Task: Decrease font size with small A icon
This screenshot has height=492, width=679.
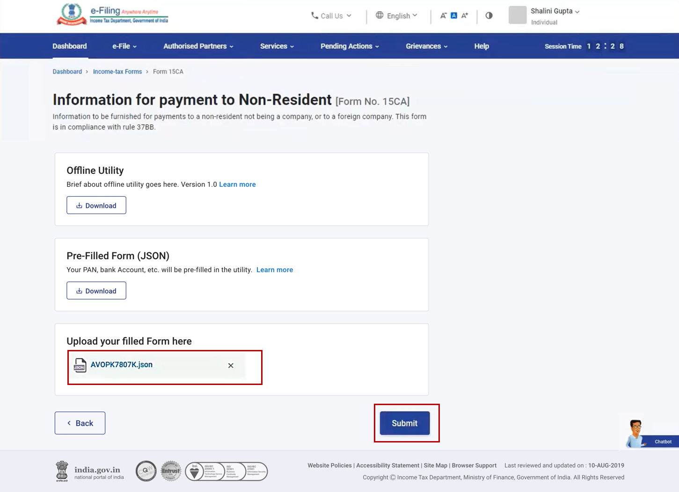Action: pos(443,16)
